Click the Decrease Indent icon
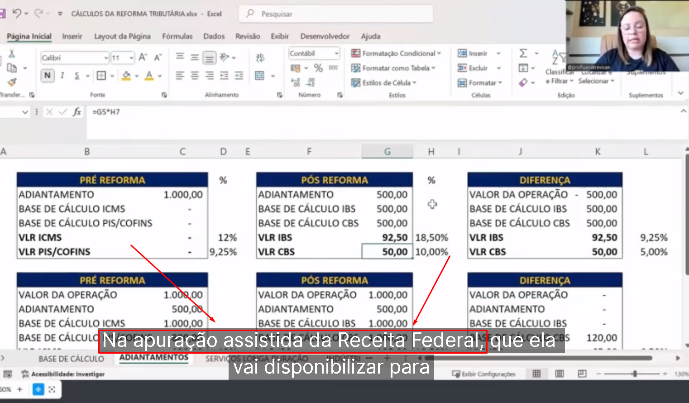689x403 pixels. click(x=224, y=76)
